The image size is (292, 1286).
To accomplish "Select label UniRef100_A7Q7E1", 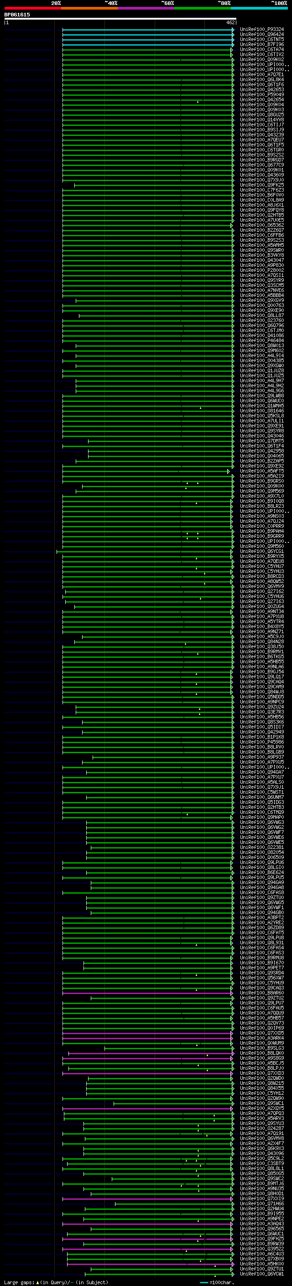I will pos(262,74).
